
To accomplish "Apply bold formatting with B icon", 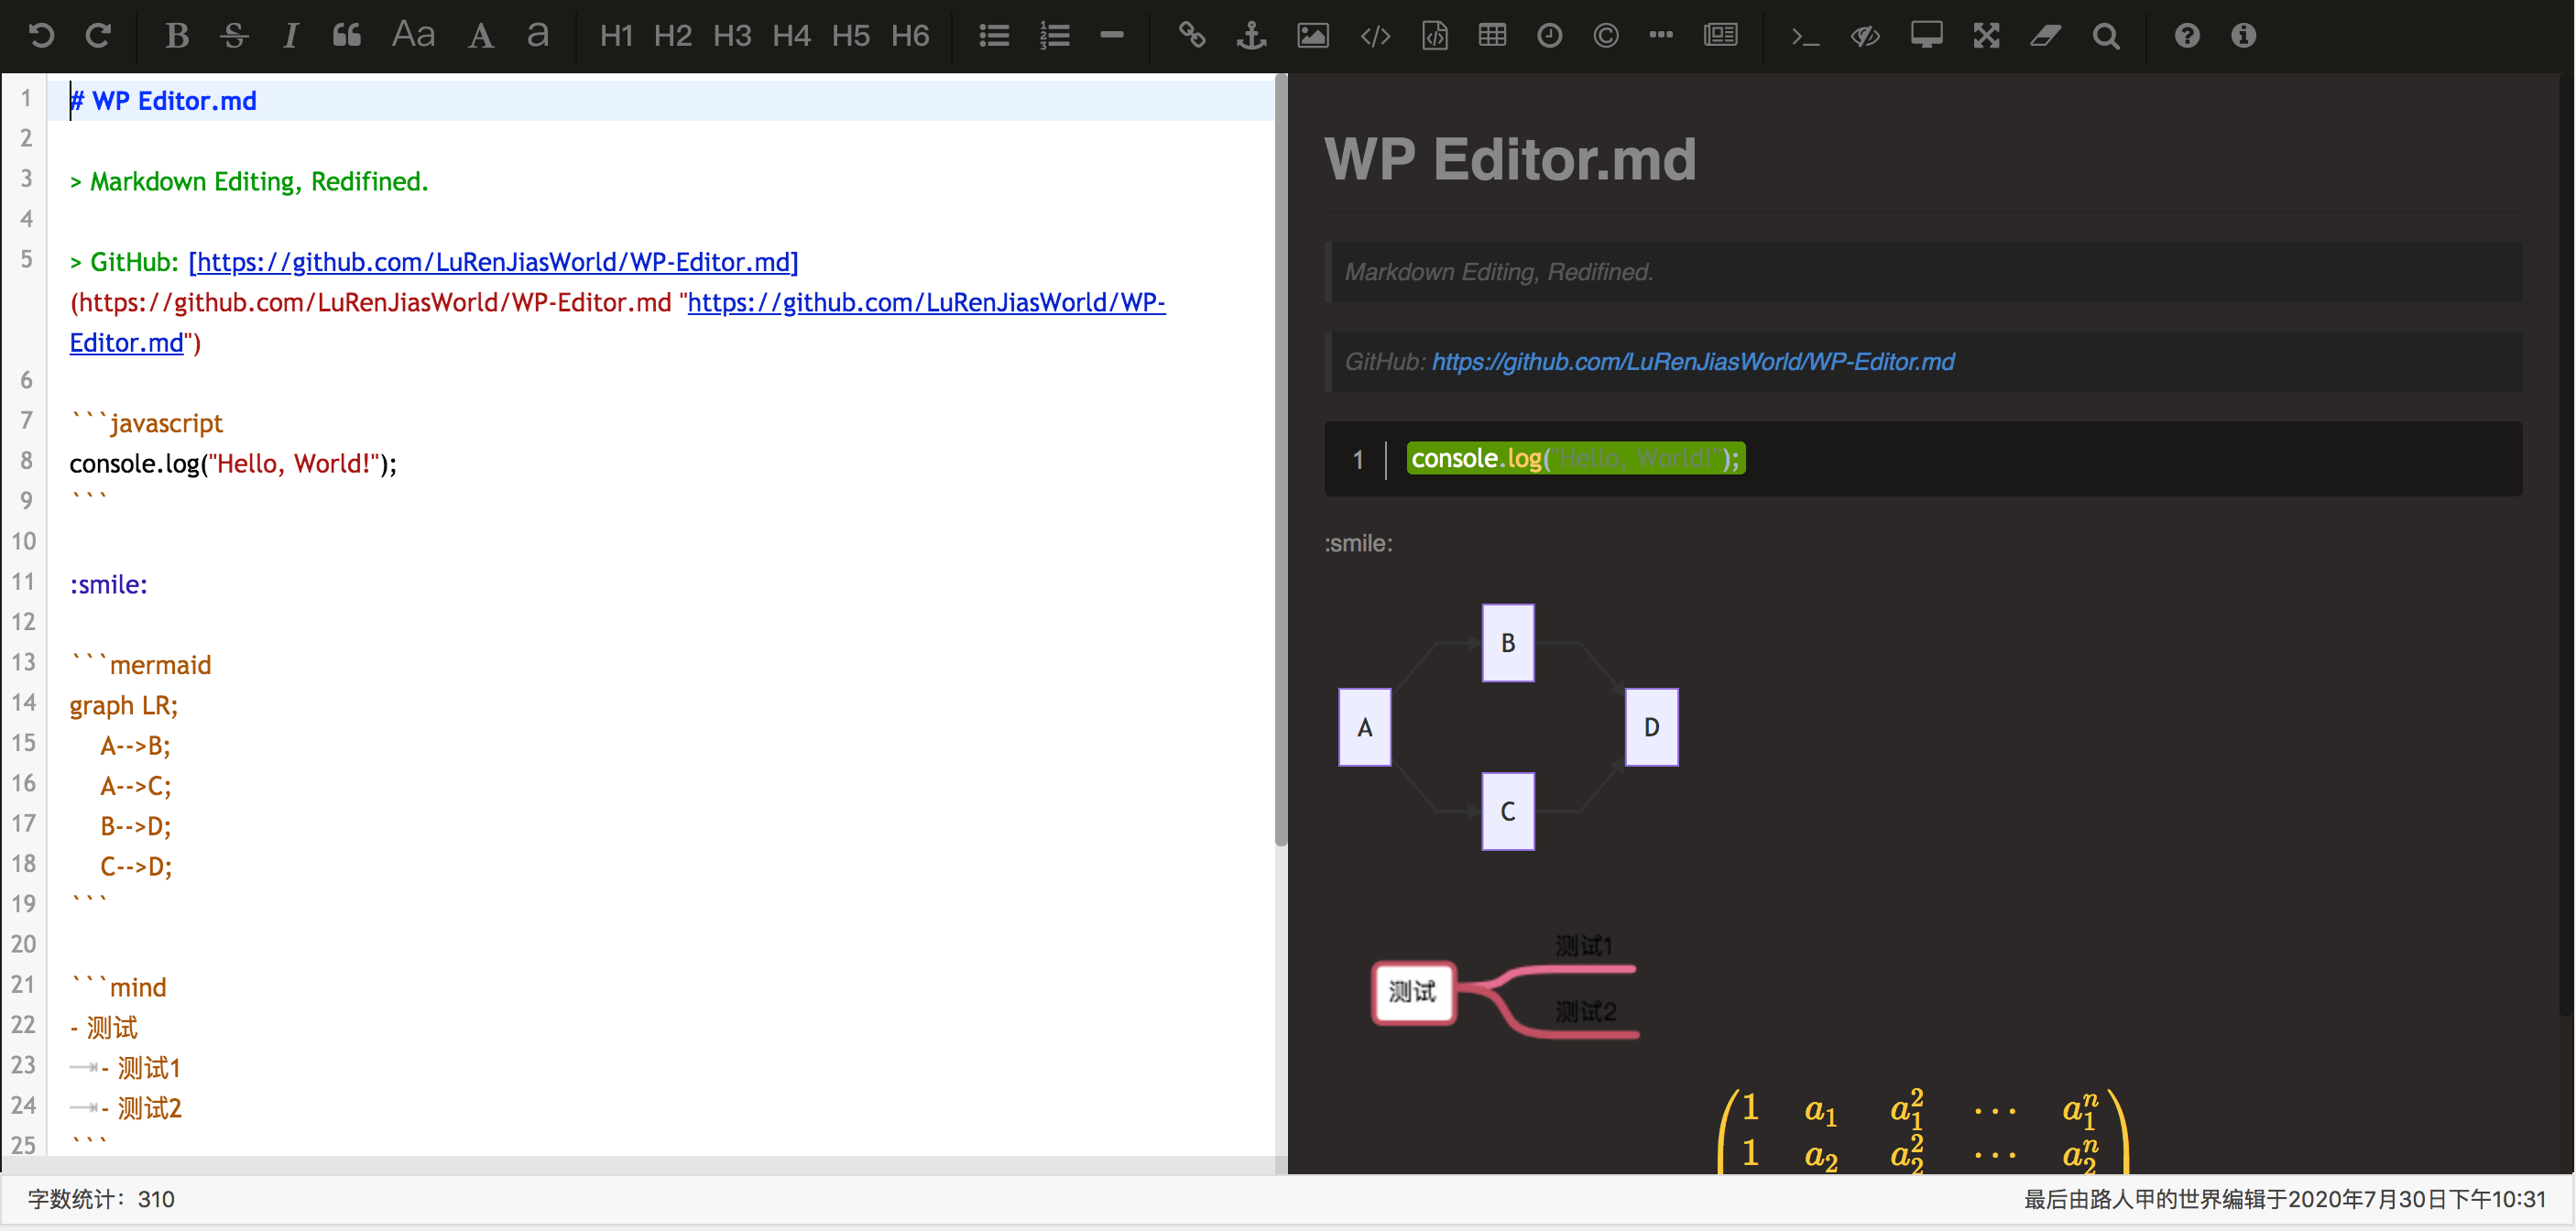I will coord(177,36).
